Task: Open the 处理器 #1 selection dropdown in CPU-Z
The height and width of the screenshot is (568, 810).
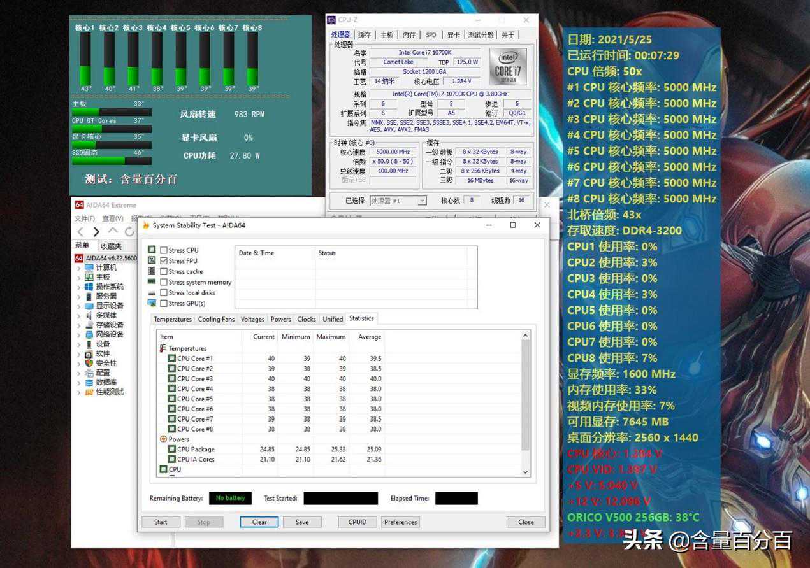Action: 422,201
